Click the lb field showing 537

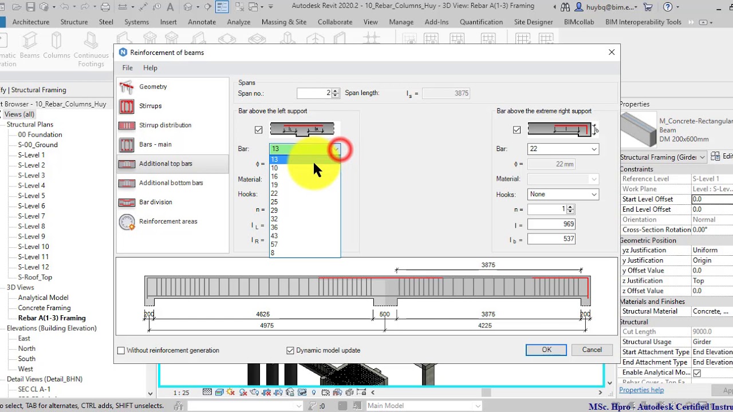click(x=551, y=239)
